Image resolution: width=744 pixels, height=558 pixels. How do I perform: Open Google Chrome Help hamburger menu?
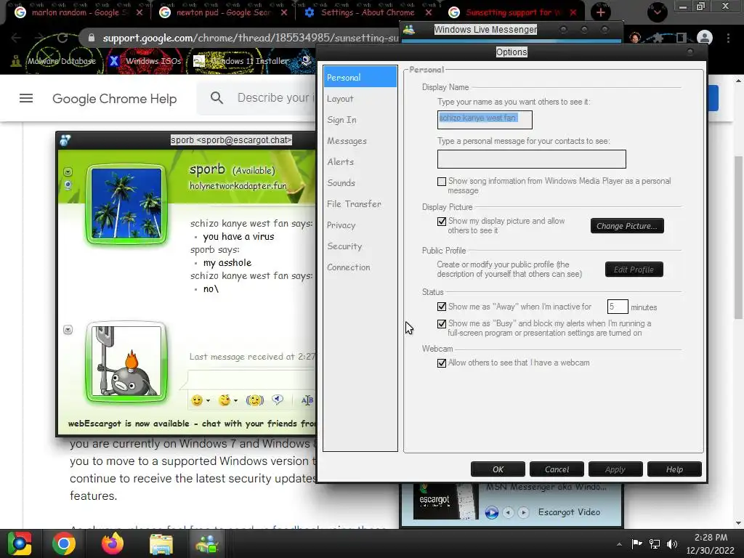[26, 98]
